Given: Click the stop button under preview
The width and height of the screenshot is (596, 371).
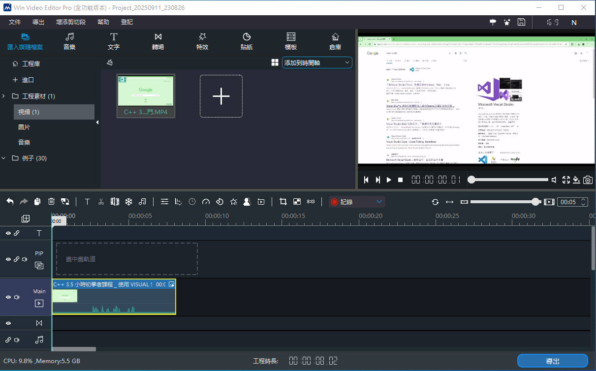Looking at the screenshot, I should click(401, 180).
